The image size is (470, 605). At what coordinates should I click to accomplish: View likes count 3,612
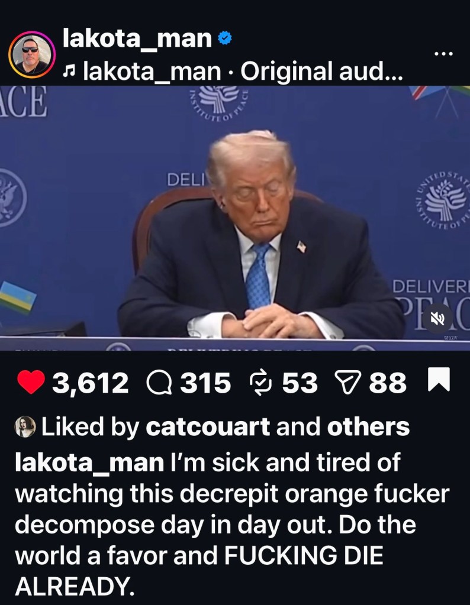pos(90,383)
